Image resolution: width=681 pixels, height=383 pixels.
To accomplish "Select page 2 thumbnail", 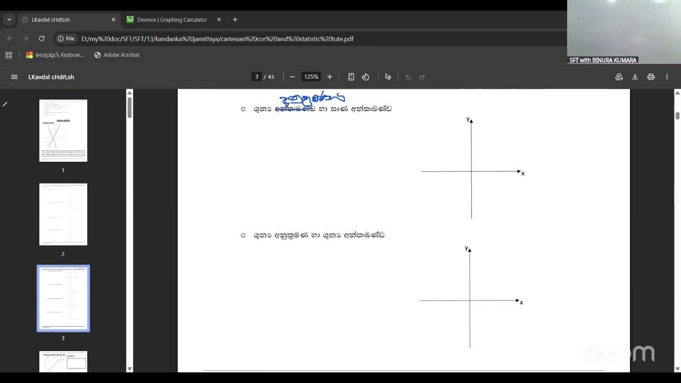I will coord(63,214).
